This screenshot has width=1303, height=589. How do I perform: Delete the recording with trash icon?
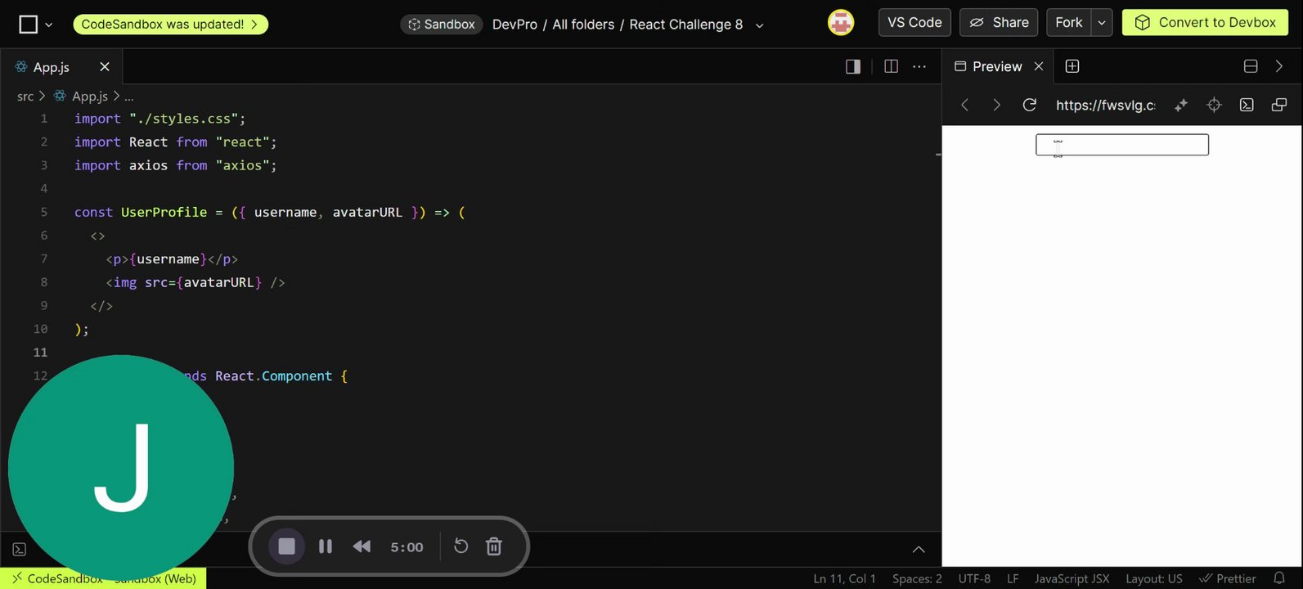(x=494, y=546)
